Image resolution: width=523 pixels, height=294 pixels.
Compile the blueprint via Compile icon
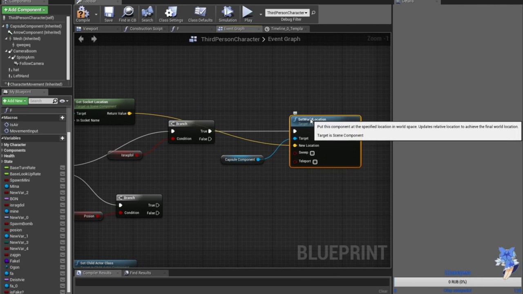coord(83,14)
